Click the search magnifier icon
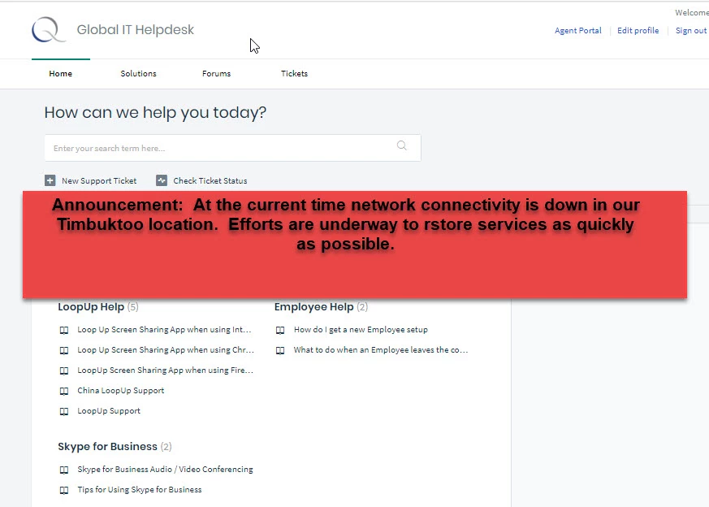709x507 pixels. 401,145
